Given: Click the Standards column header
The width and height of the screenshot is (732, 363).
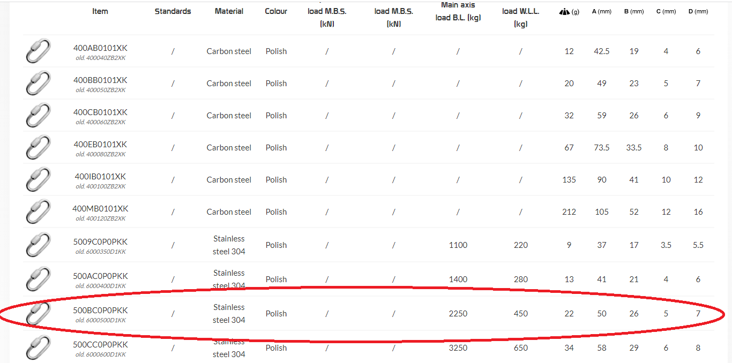Looking at the screenshot, I should (173, 11).
